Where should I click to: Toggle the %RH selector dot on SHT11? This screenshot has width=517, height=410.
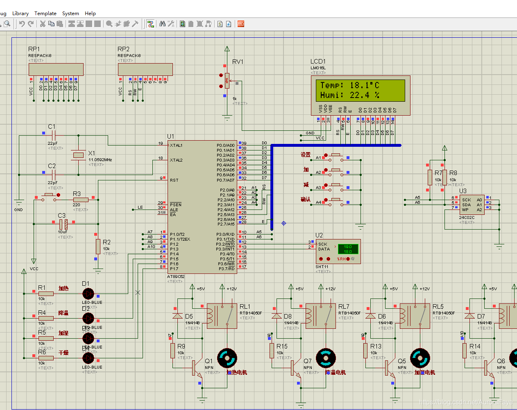[348, 259]
